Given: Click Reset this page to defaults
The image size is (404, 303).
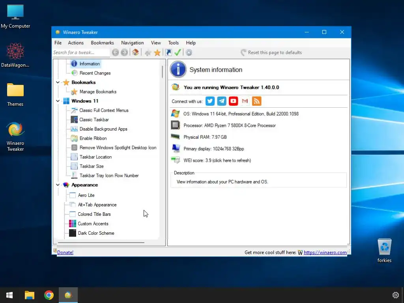Looking at the screenshot, I should click(271, 52).
